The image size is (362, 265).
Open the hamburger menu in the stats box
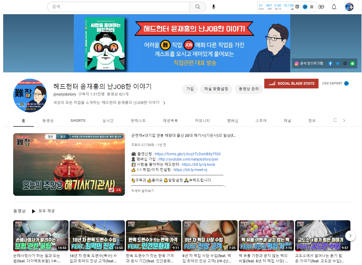pos(312,7)
